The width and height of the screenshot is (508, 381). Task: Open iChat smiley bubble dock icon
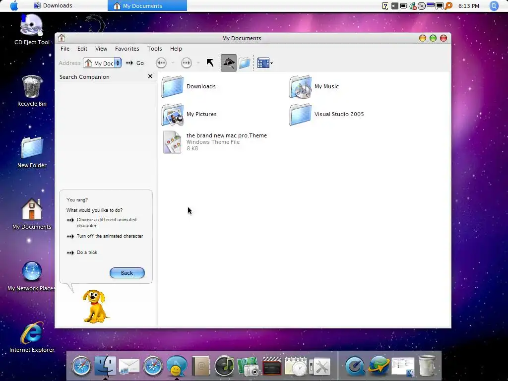(177, 366)
